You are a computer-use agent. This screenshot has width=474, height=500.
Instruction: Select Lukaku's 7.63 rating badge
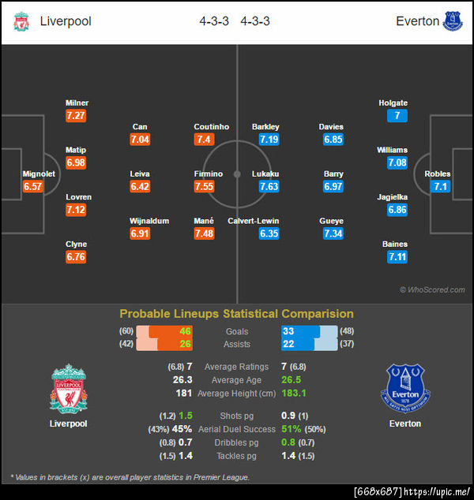click(x=269, y=187)
